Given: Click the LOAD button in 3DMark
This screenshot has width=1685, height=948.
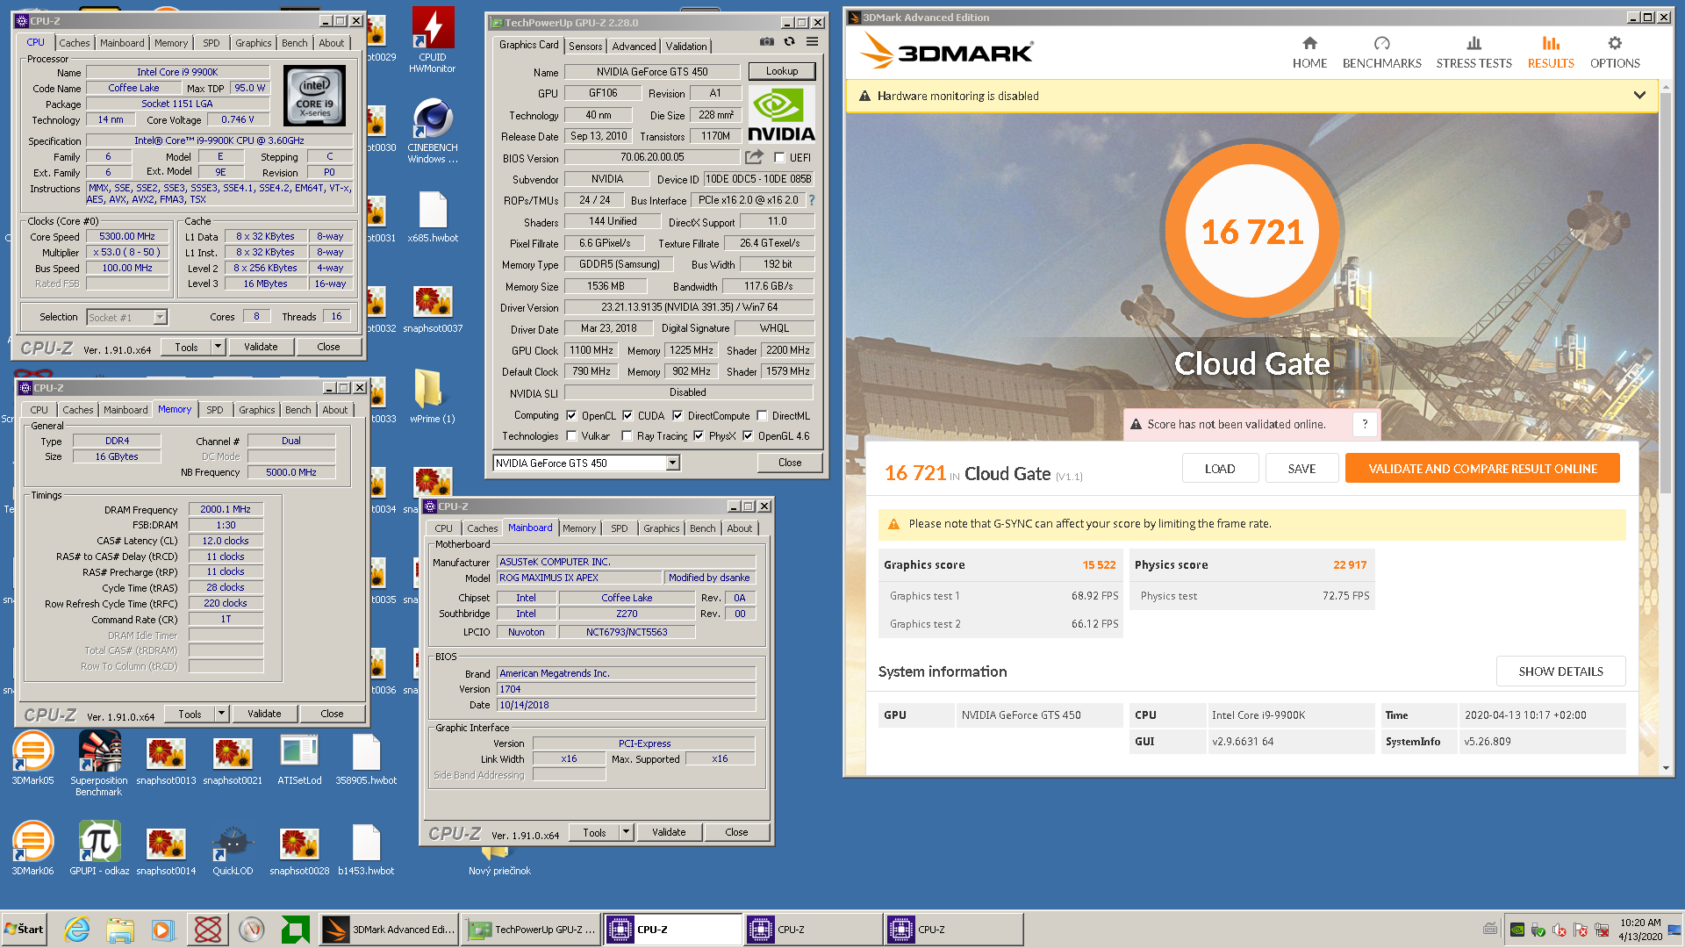Looking at the screenshot, I should point(1220,469).
